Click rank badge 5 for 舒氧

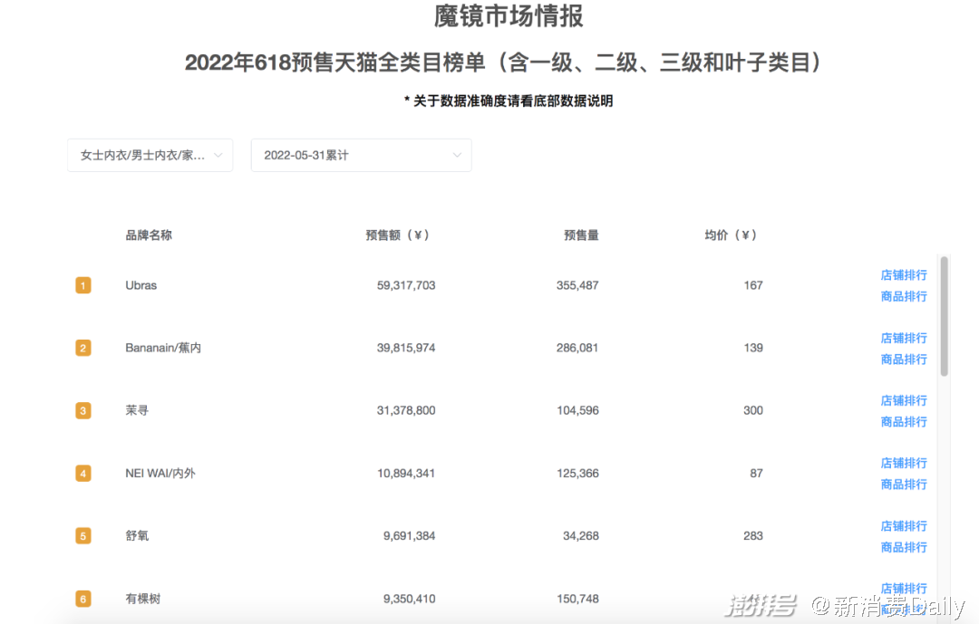click(x=83, y=535)
